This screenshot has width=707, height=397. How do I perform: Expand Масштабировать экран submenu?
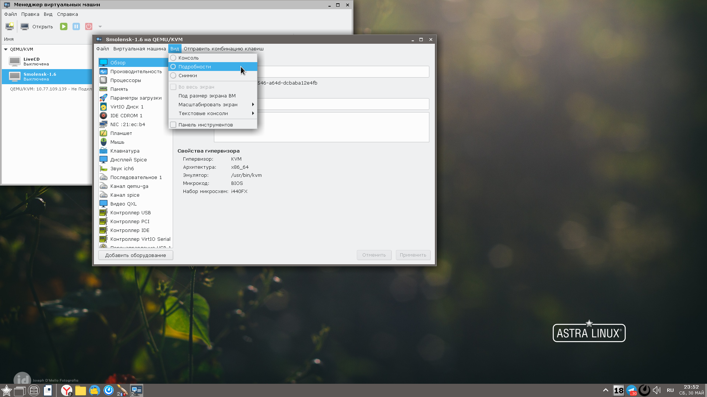coord(213,104)
